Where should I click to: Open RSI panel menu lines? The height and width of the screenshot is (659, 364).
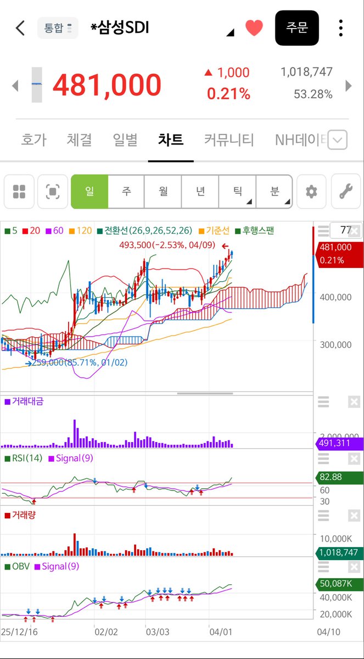323,459
